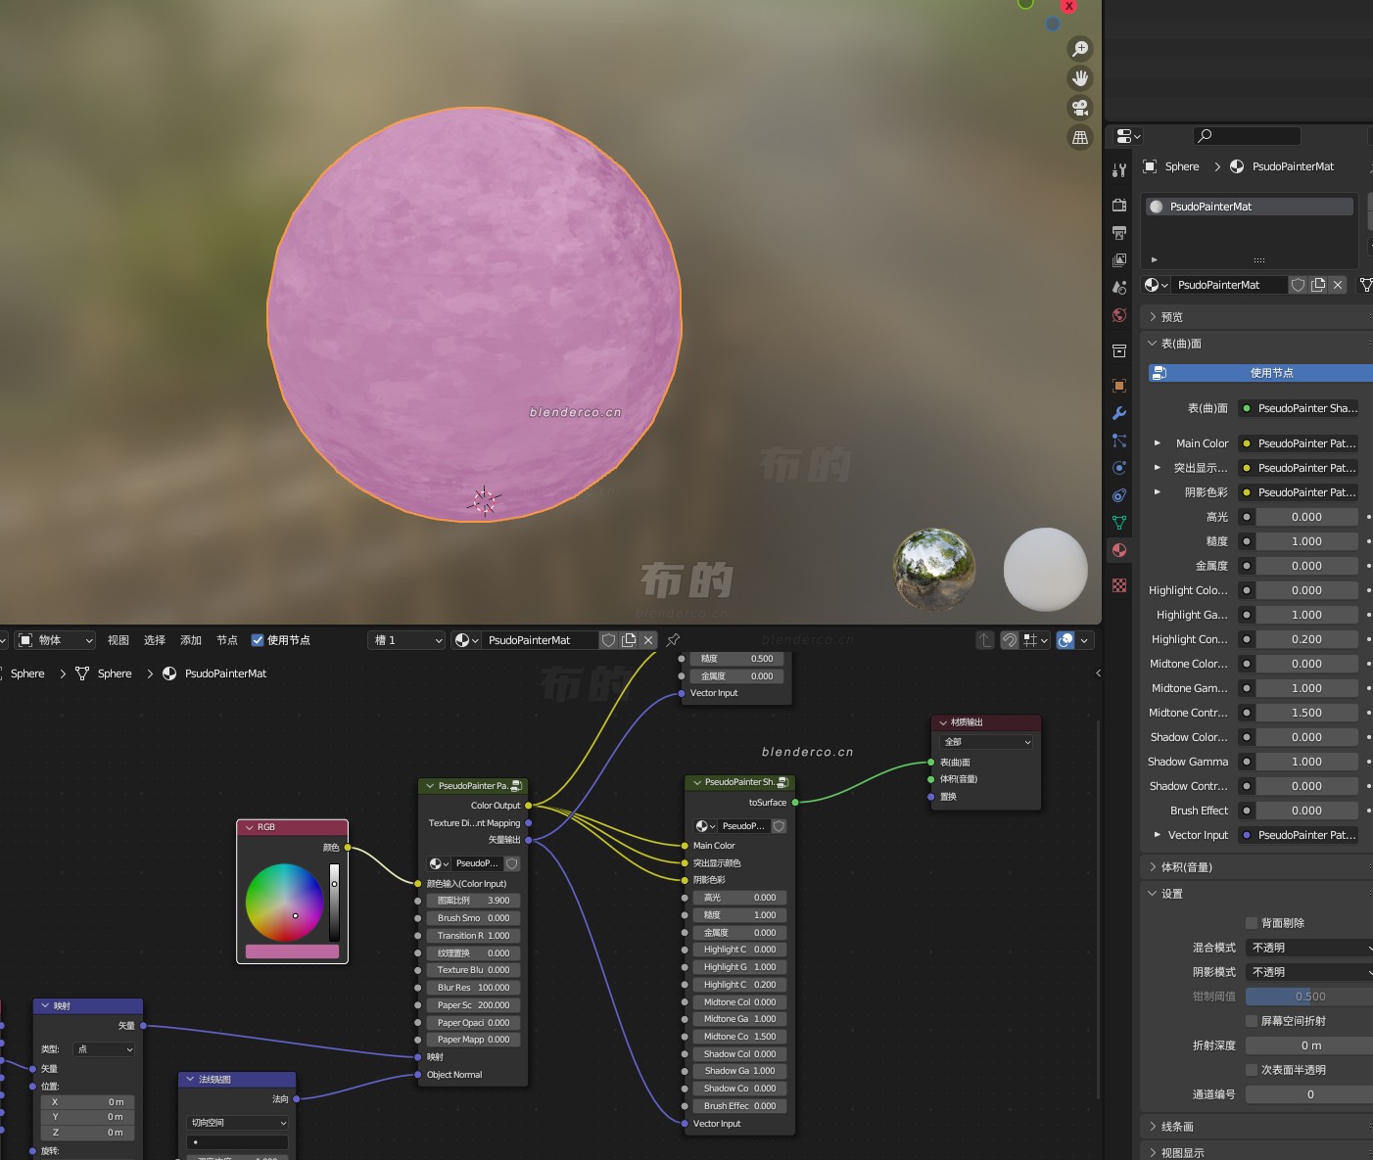Enable Screen Space Refraction checkbox

(x=1252, y=1021)
